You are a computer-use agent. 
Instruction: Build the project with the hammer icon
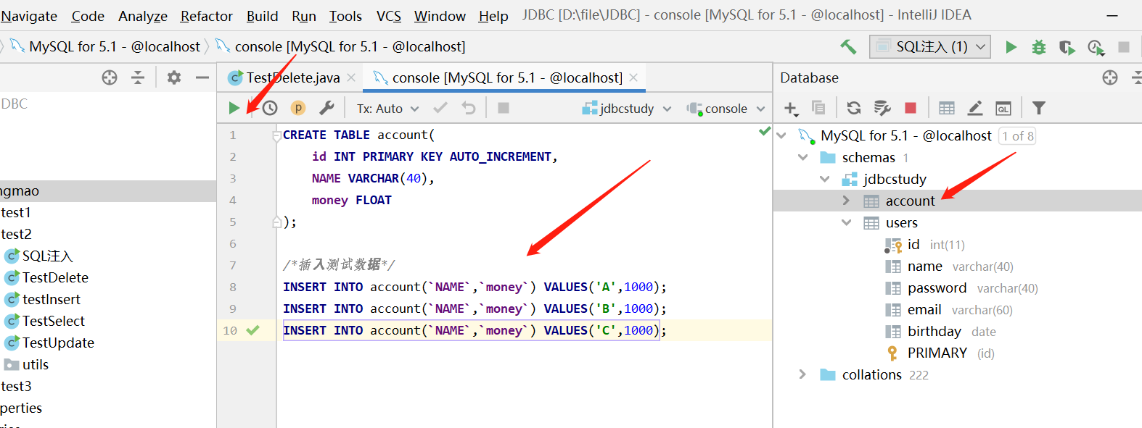click(x=847, y=46)
